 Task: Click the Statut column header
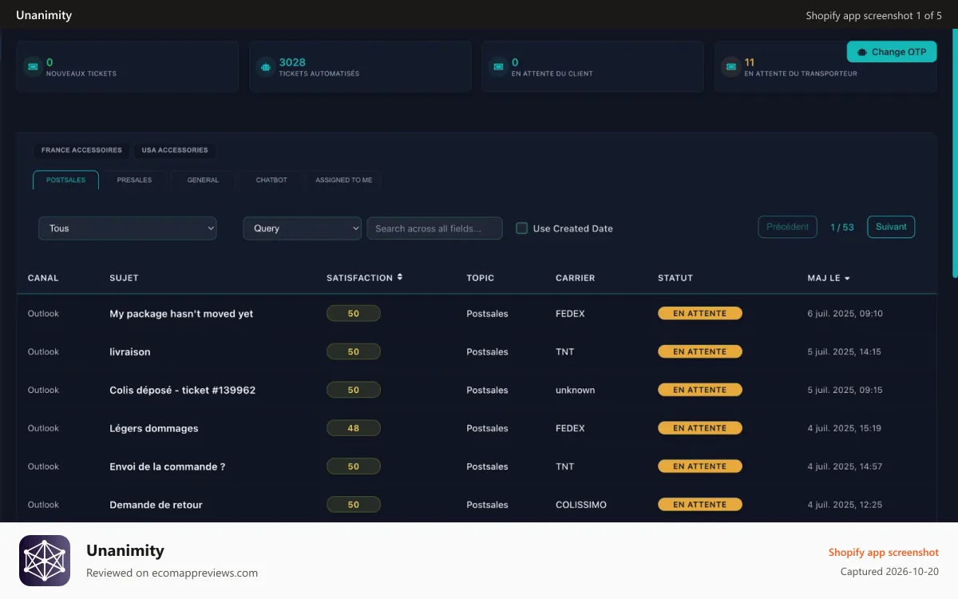pos(675,278)
